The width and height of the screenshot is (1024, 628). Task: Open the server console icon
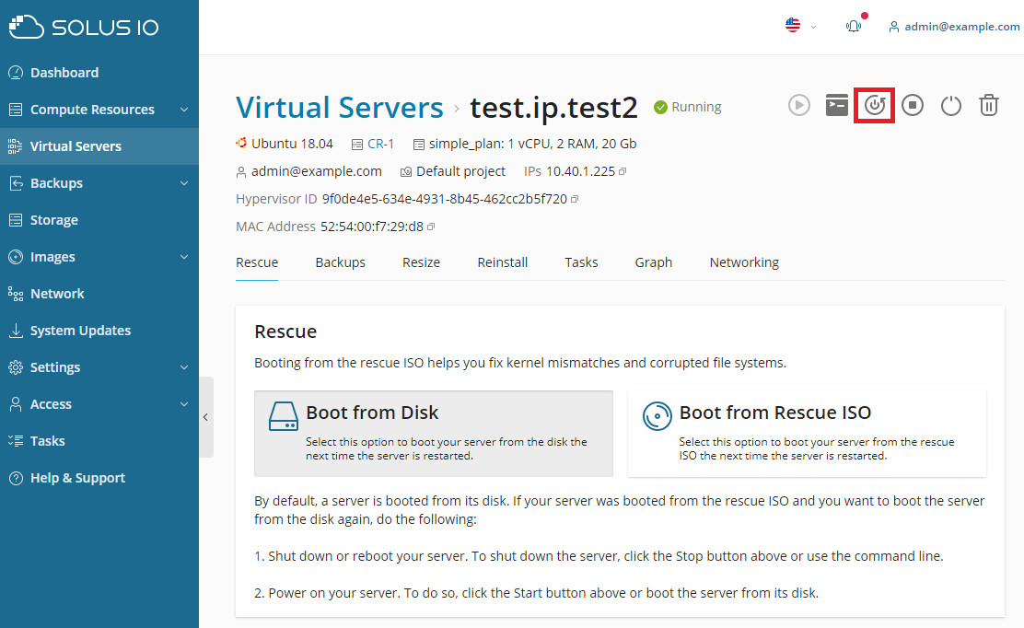[x=836, y=105]
